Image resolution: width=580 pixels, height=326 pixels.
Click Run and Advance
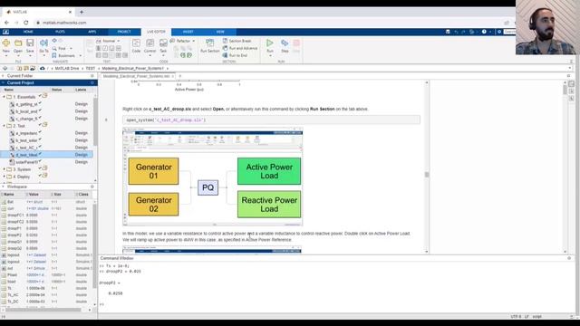(239, 48)
